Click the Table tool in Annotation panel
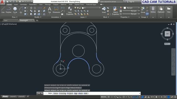The width and height of the screenshot is (177, 99). [62, 14]
